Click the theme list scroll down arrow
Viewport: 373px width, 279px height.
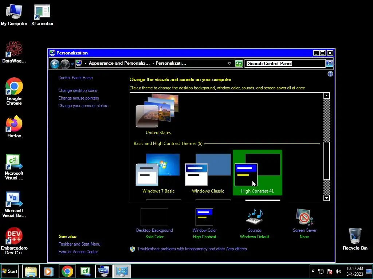click(326, 198)
